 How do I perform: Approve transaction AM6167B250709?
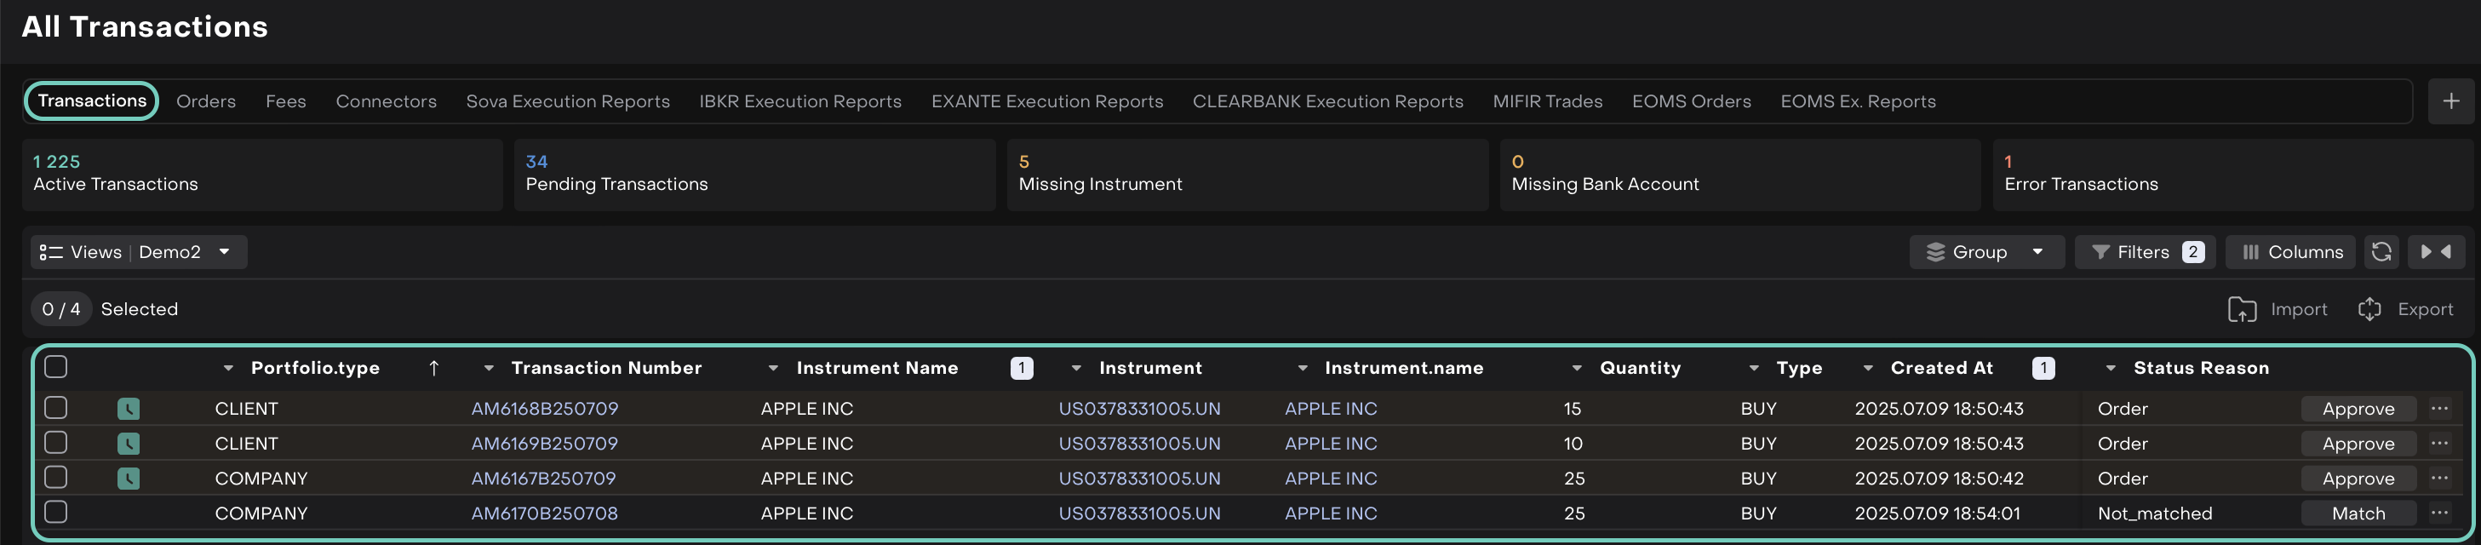[2357, 479]
